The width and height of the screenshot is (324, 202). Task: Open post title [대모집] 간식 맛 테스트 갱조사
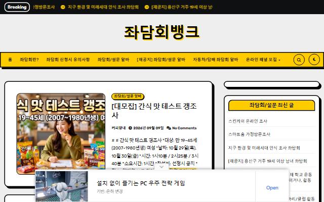(154, 111)
